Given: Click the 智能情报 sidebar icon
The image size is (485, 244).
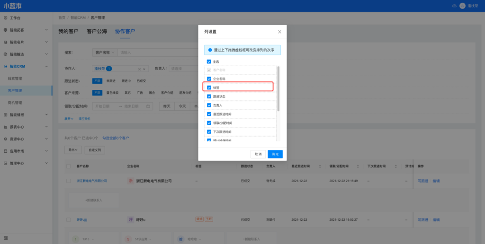Looking at the screenshot, I should 5,114.
